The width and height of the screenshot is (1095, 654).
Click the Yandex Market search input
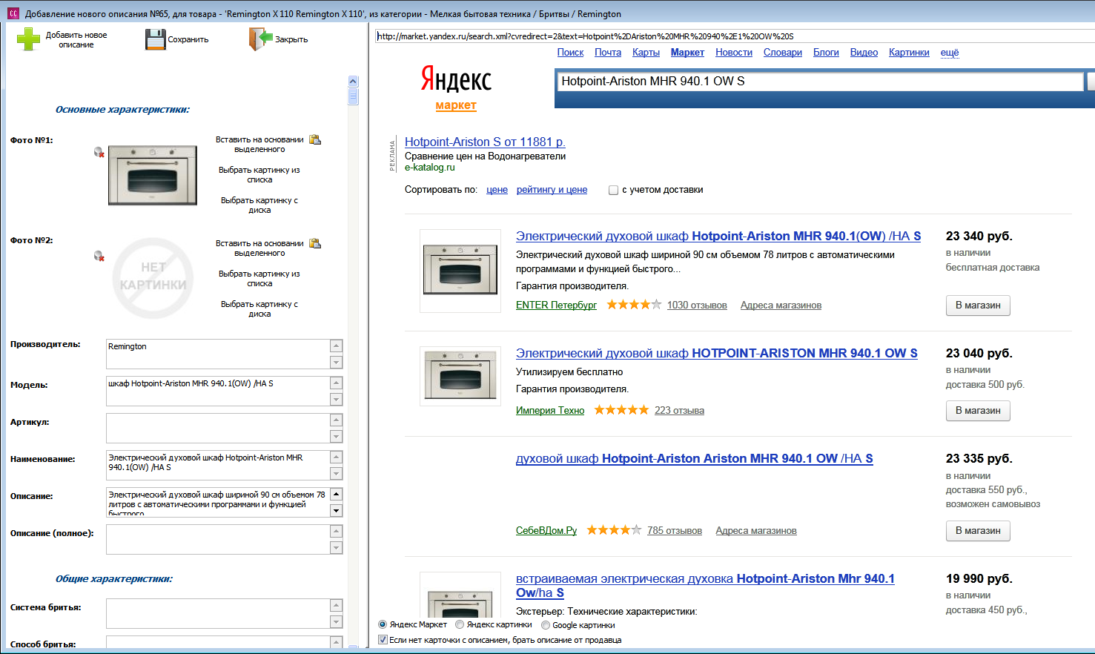point(819,81)
